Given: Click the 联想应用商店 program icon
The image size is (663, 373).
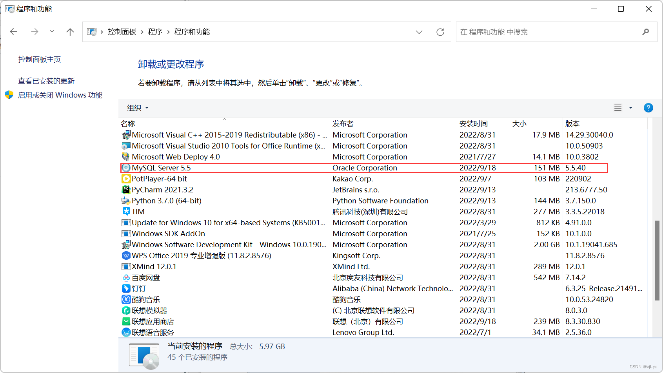Looking at the screenshot, I should (126, 321).
